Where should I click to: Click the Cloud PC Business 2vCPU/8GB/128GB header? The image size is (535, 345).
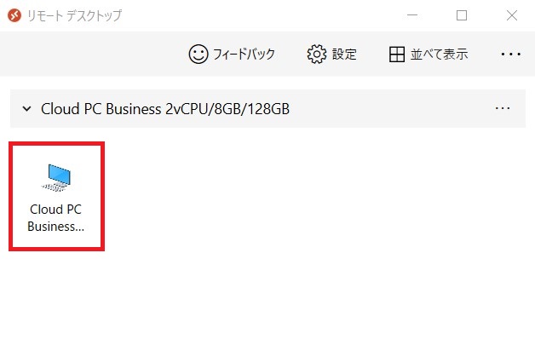[165, 109]
